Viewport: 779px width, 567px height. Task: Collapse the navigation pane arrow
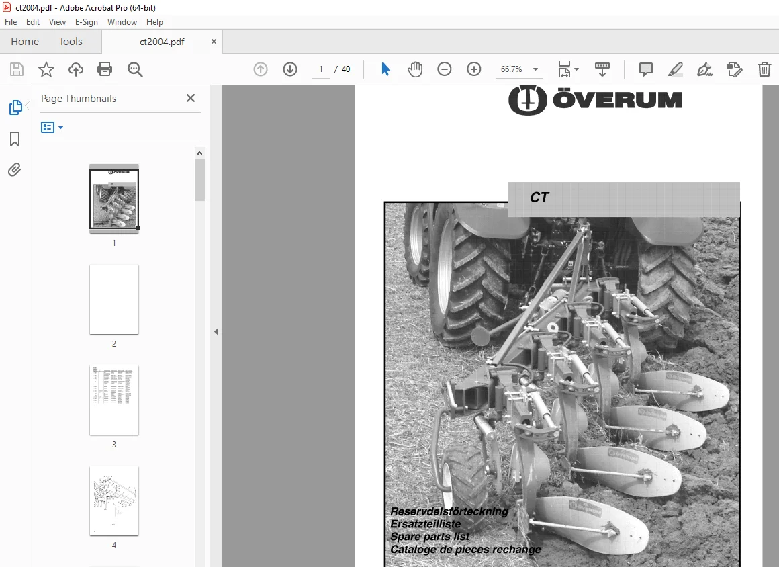click(x=216, y=331)
